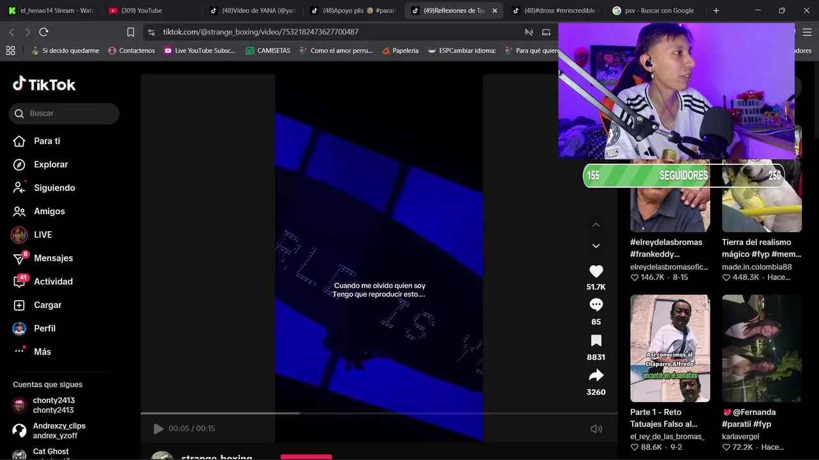The height and width of the screenshot is (460, 819).
Task: Open video comments icon
Action: pos(596,305)
